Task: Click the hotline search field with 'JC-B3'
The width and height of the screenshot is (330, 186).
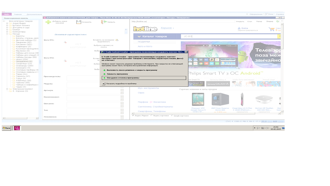Action: (229, 36)
